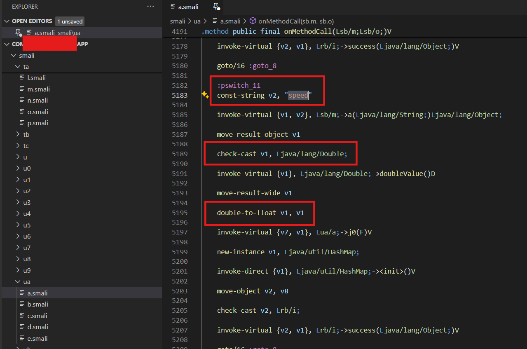Click line number 5195 in gutter

[180, 213]
